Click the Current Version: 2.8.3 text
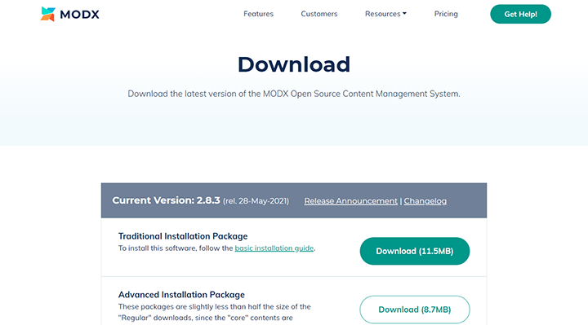 [x=166, y=200]
